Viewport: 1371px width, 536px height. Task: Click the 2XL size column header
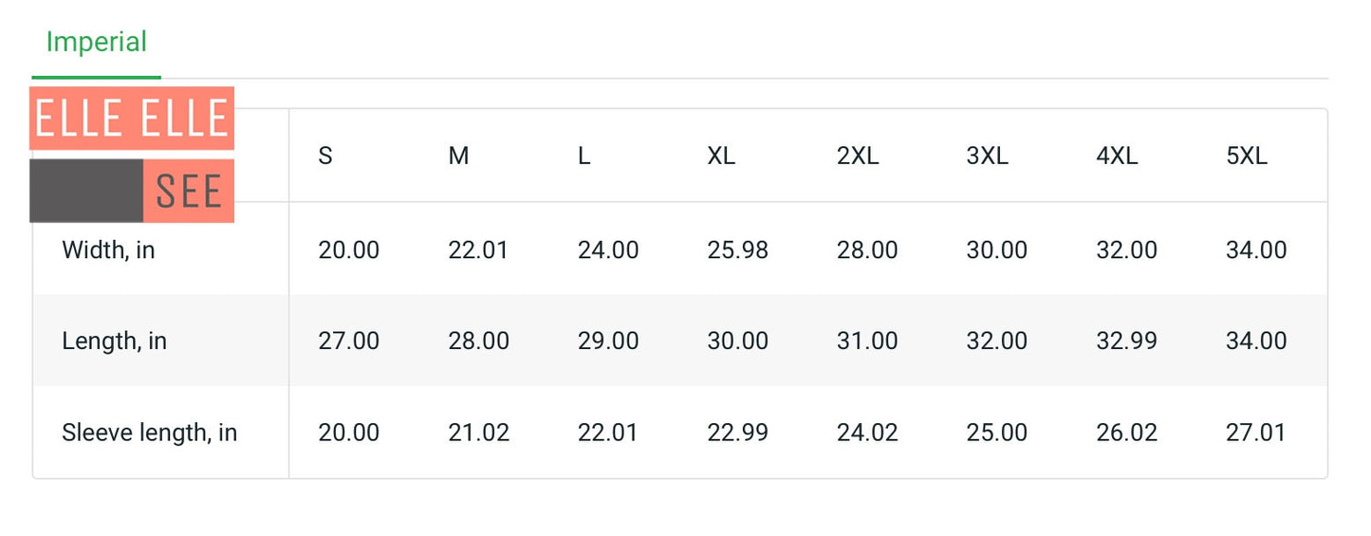coord(858,157)
